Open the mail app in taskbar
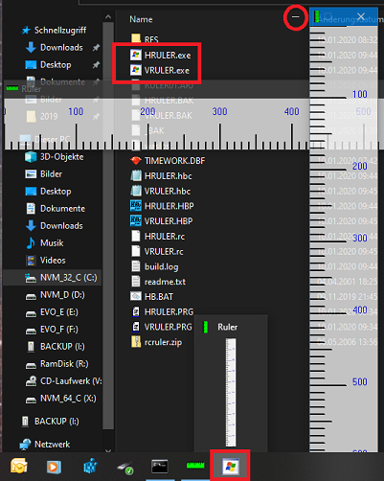Screen dimensions: 384x481 (19, 466)
